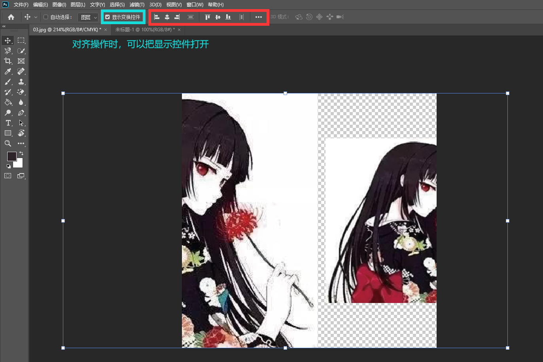This screenshot has height=362, width=543.
Task: Select the Move tool in the toolbox
Action: (x=8, y=40)
